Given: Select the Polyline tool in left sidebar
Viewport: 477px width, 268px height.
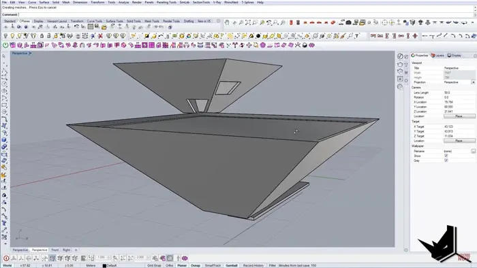Looking at the screenshot, I should tap(4, 71).
